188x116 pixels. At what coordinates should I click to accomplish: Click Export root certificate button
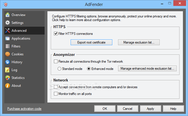click(x=91, y=42)
